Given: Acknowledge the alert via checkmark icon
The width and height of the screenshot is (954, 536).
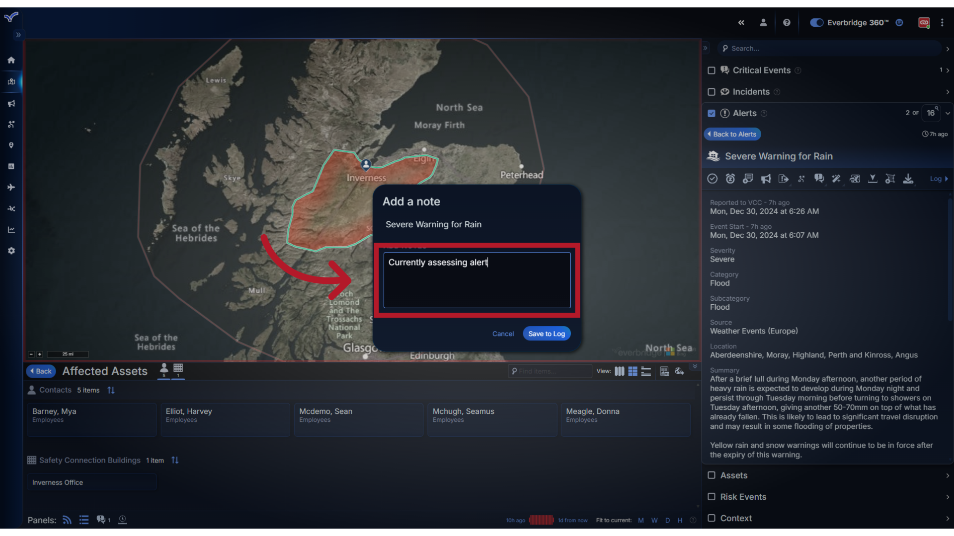Looking at the screenshot, I should 712,179.
